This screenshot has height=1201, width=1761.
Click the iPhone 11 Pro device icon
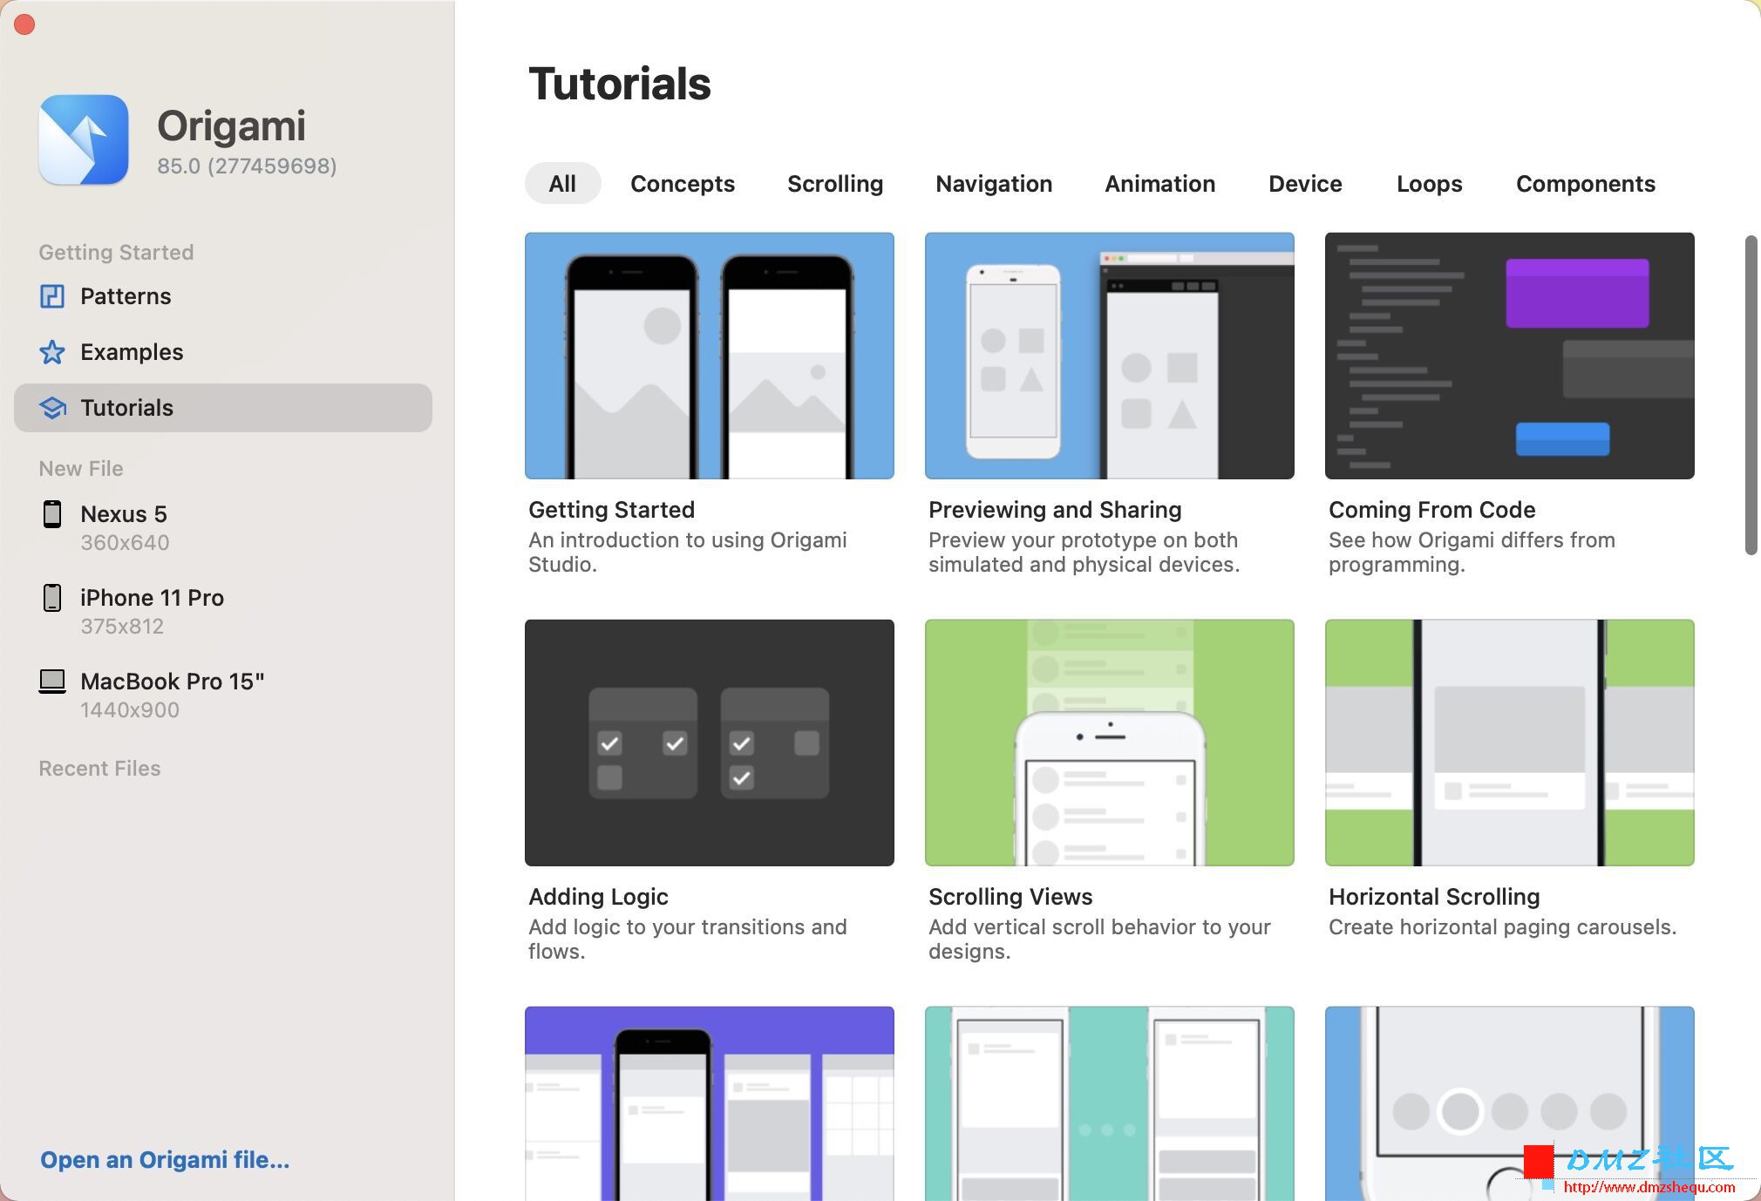tap(52, 598)
